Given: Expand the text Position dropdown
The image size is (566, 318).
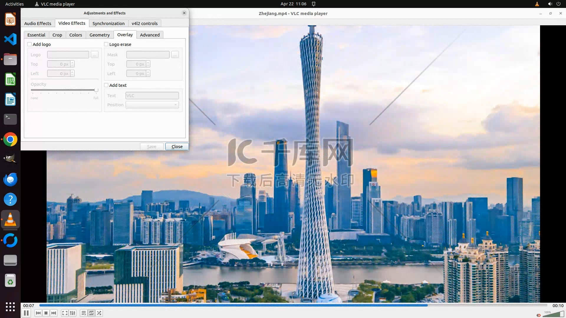Looking at the screenshot, I should [152, 105].
